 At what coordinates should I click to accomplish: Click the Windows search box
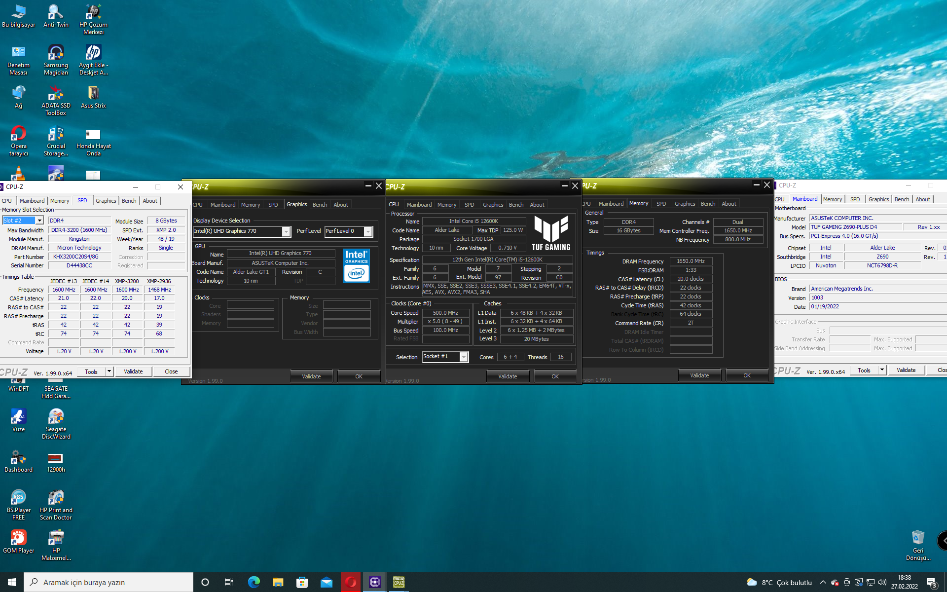click(x=109, y=582)
